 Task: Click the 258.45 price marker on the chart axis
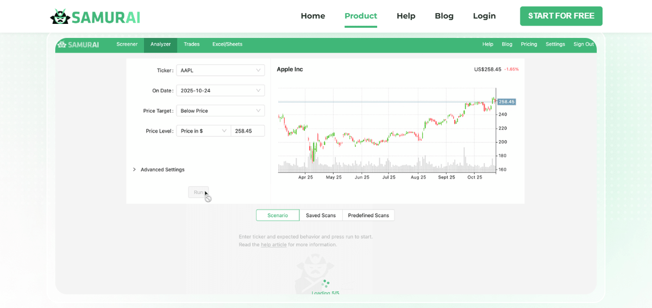506,102
